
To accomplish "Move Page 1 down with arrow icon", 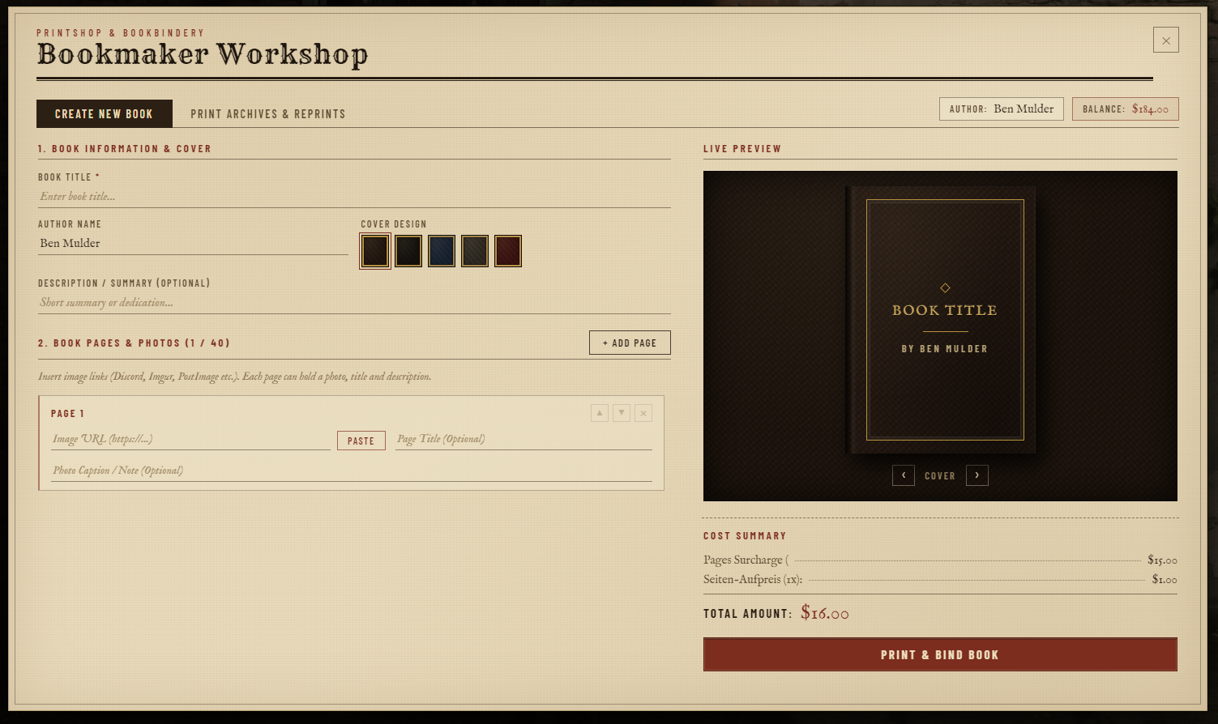I will [x=622, y=413].
